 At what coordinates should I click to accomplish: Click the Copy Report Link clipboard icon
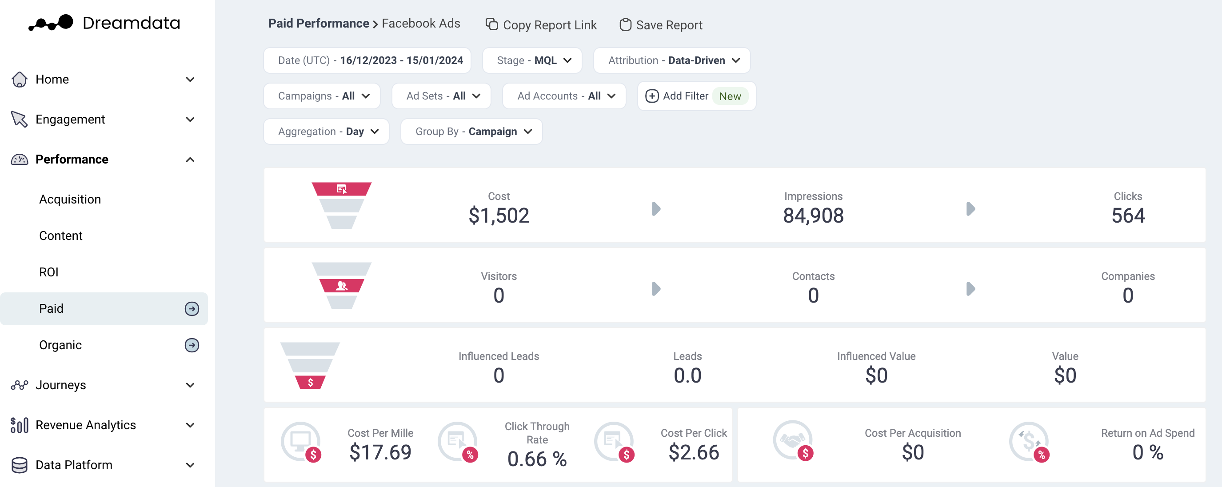(x=491, y=24)
